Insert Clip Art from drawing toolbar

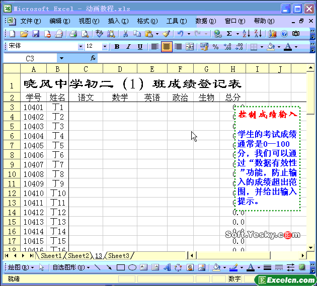(190, 267)
